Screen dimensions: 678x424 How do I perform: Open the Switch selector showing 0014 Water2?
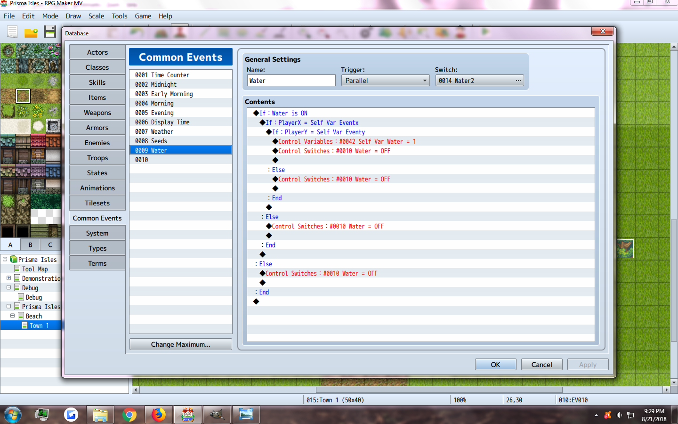point(479,81)
